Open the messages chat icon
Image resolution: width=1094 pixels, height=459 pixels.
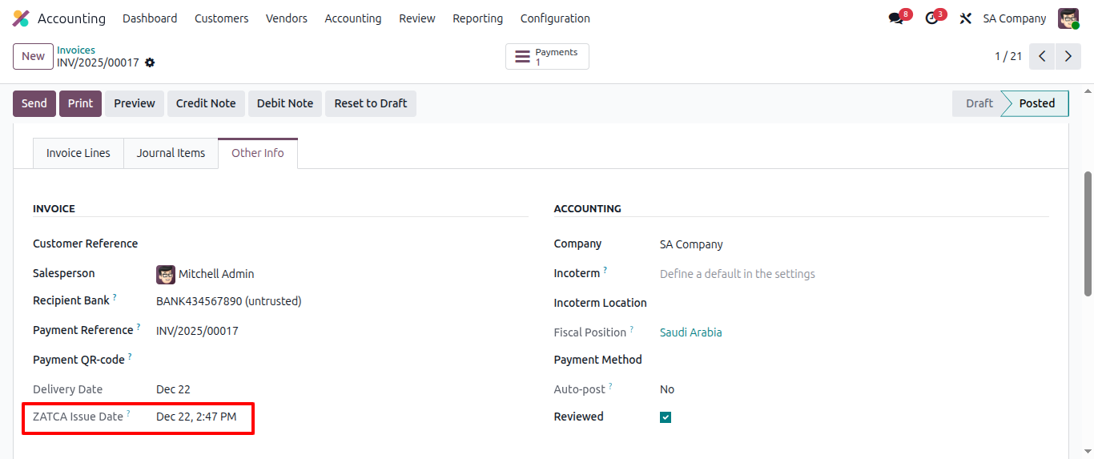pyautogui.click(x=896, y=18)
